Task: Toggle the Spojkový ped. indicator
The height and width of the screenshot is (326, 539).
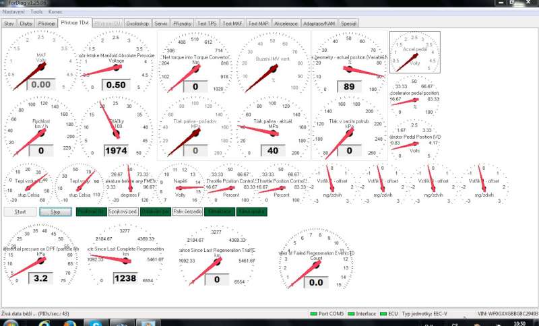Action: pos(123,211)
